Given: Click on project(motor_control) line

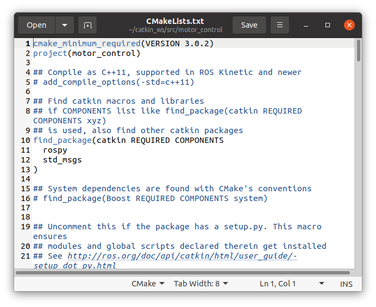Looking at the screenshot, I should [x=86, y=53].
